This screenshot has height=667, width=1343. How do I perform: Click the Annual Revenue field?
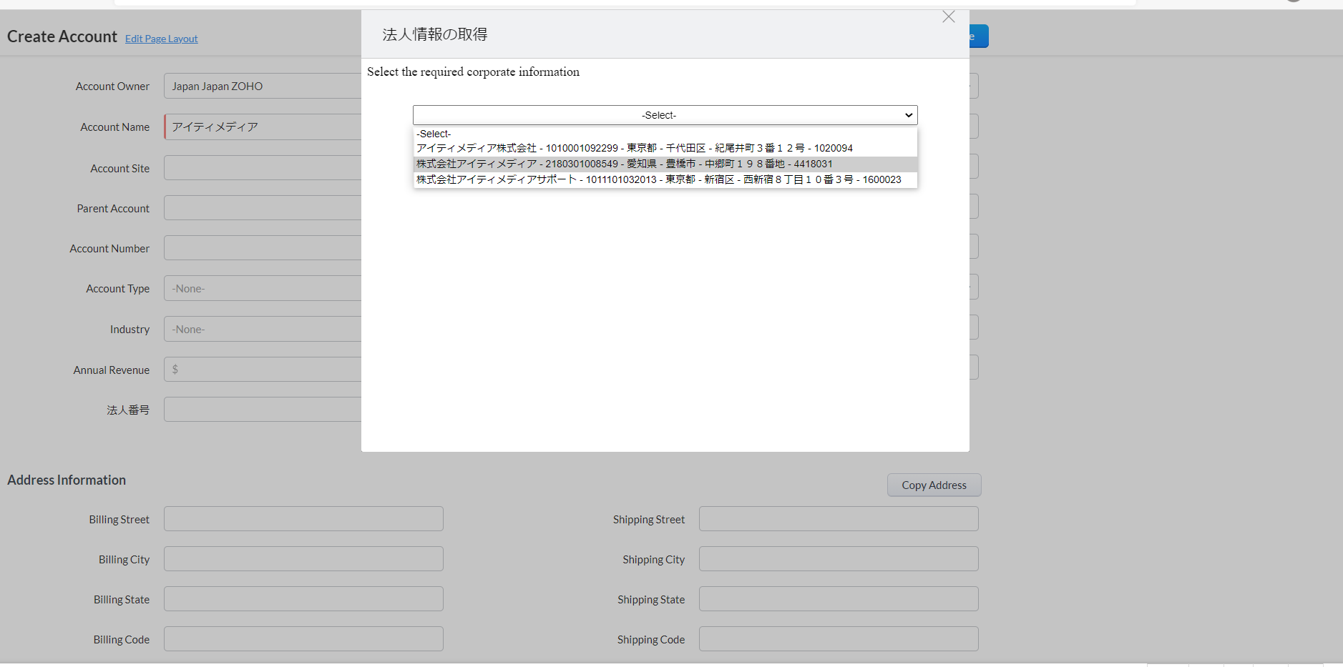point(263,370)
